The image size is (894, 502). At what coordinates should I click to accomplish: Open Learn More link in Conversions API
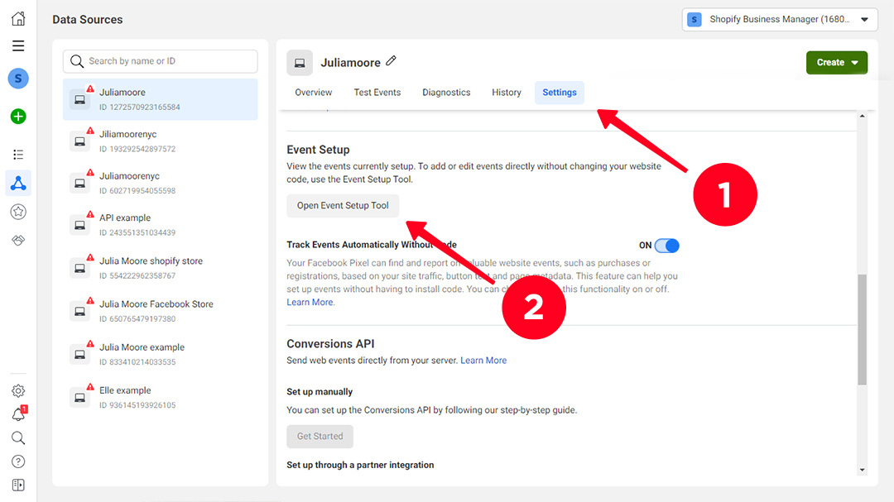pos(483,360)
